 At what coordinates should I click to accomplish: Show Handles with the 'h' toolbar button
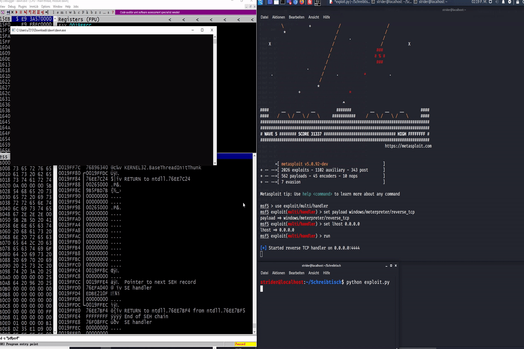pos(74,12)
